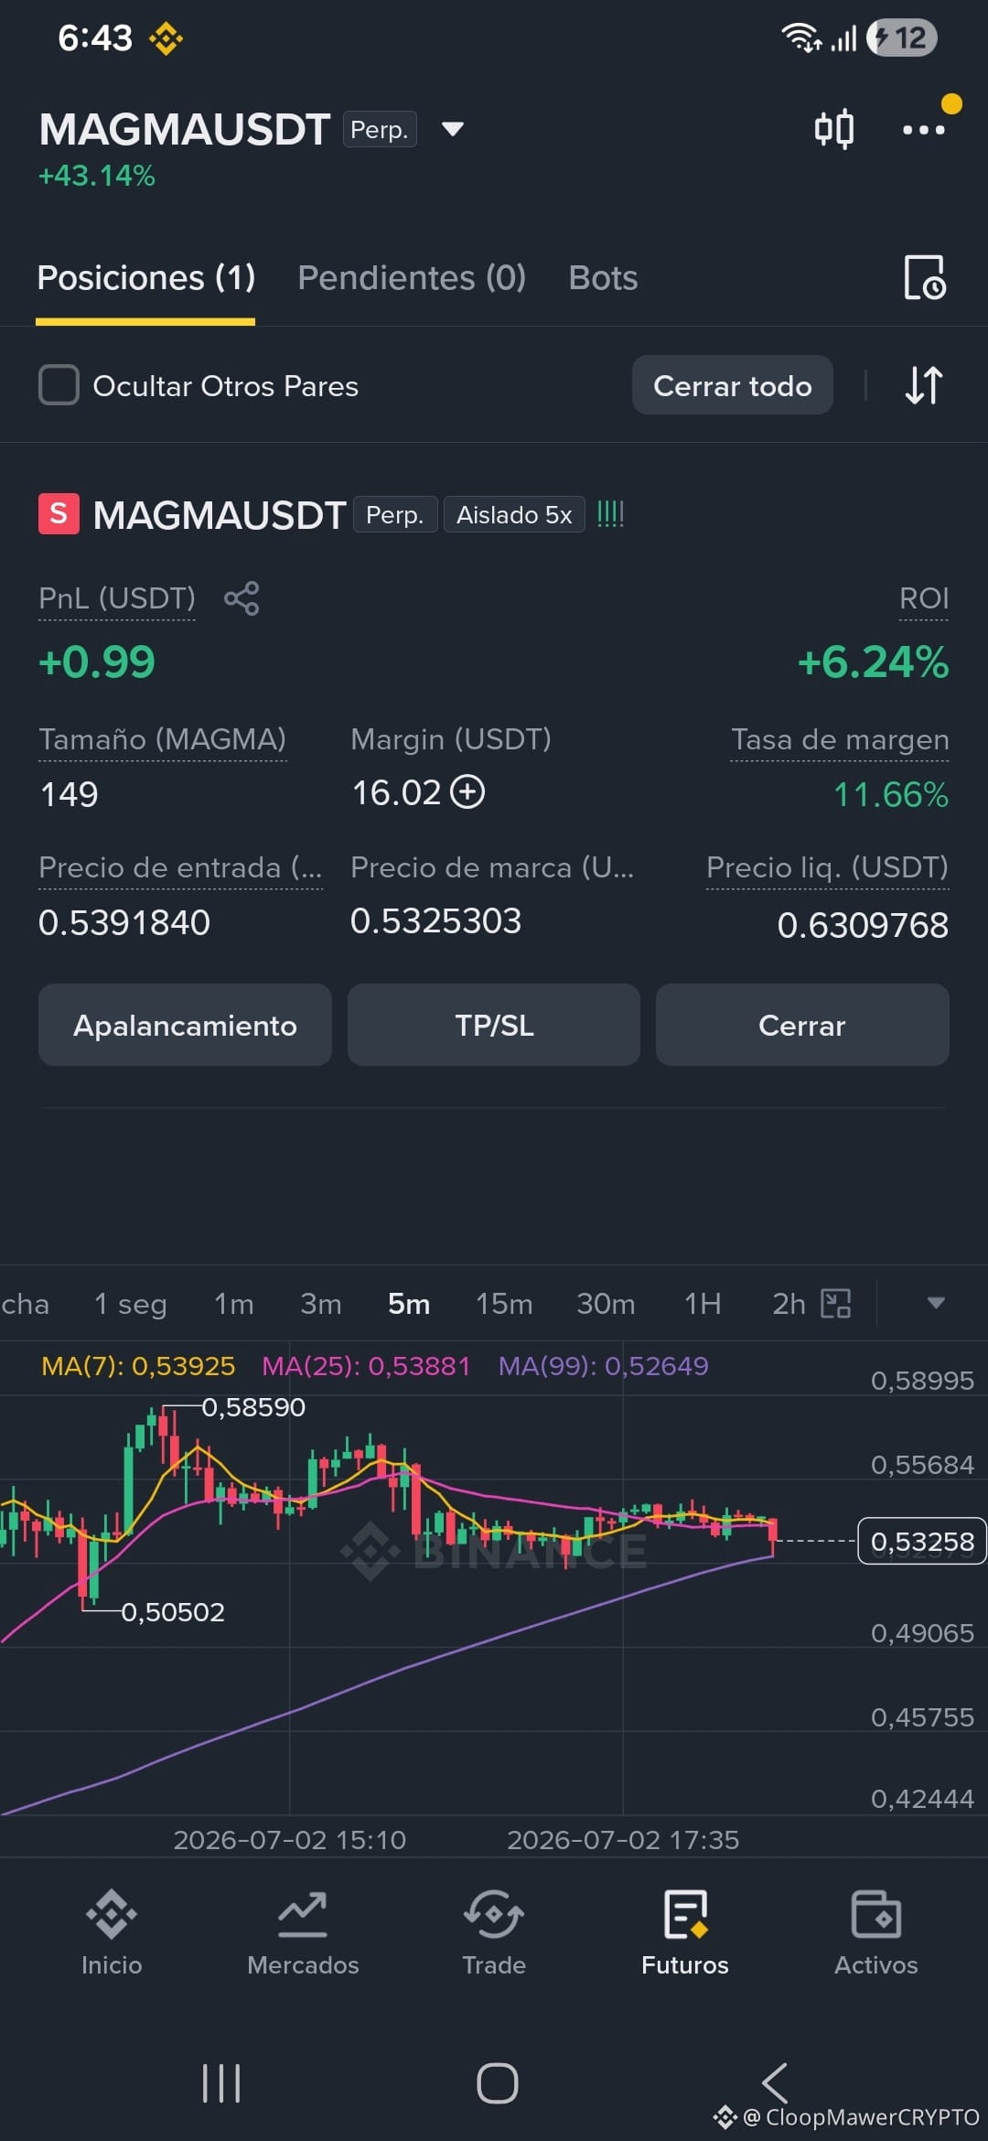Tap the Android back button
The height and width of the screenshot is (2141, 988).
[775, 2083]
